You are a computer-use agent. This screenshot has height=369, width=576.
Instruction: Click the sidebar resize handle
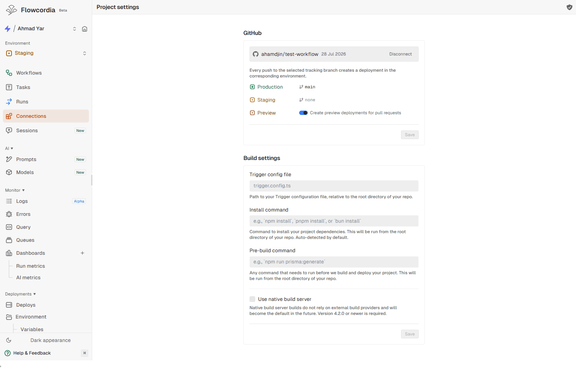(x=92, y=180)
